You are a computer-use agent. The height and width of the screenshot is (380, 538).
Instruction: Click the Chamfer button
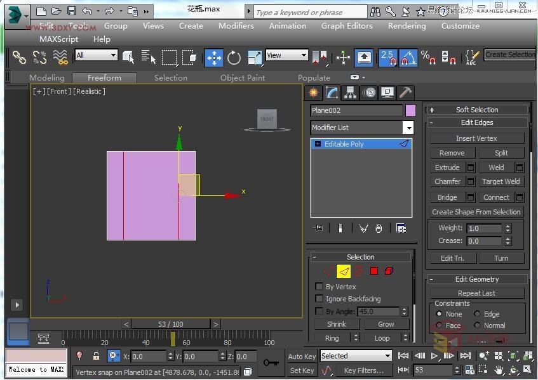tap(447, 181)
